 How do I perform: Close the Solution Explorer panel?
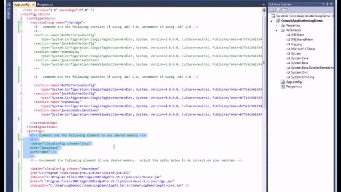click(x=331, y=4)
